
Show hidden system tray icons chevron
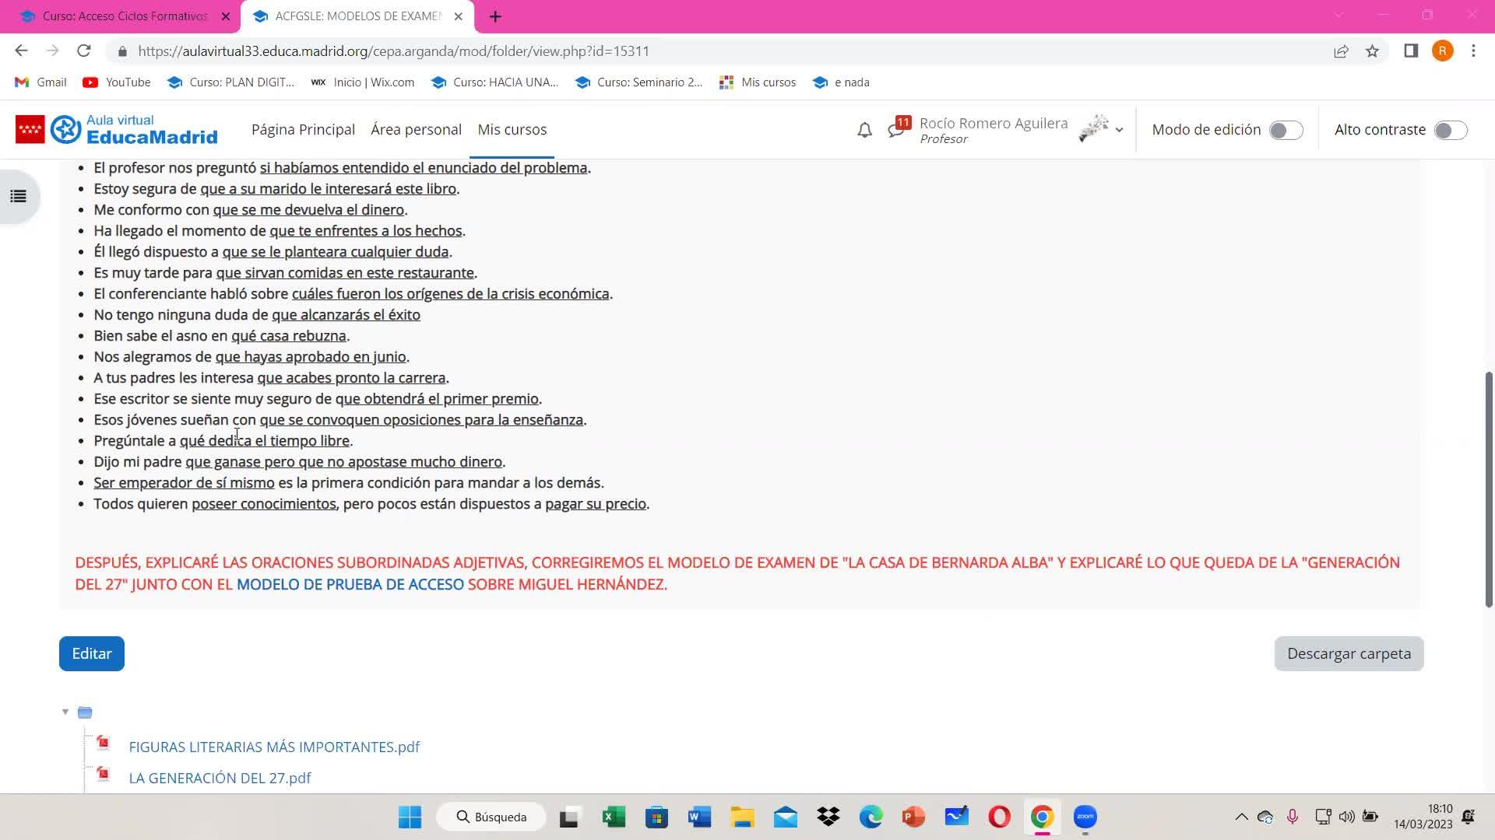[x=1241, y=817]
